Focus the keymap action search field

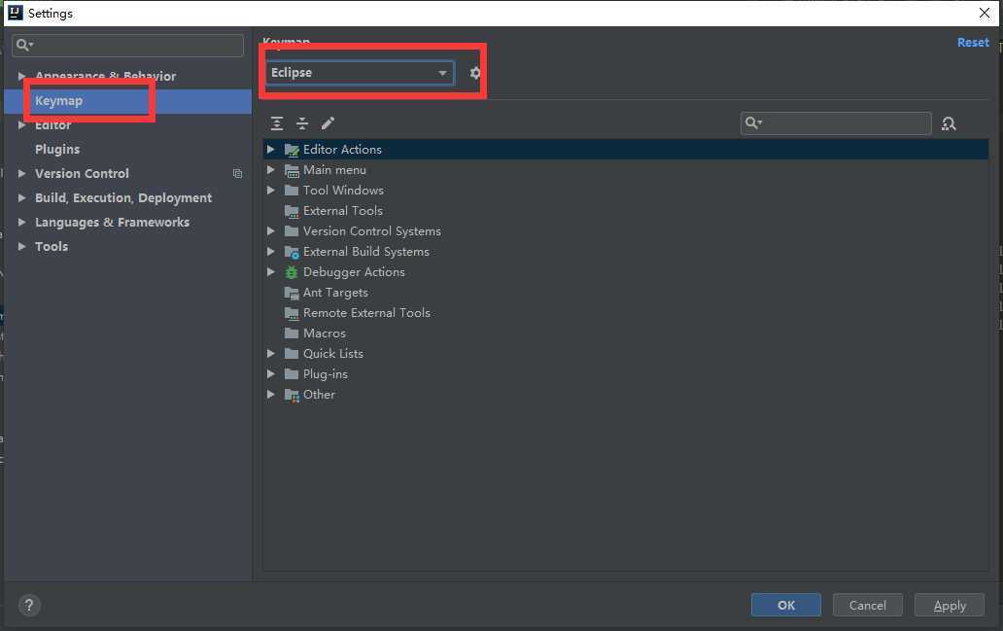pos(836,123)
